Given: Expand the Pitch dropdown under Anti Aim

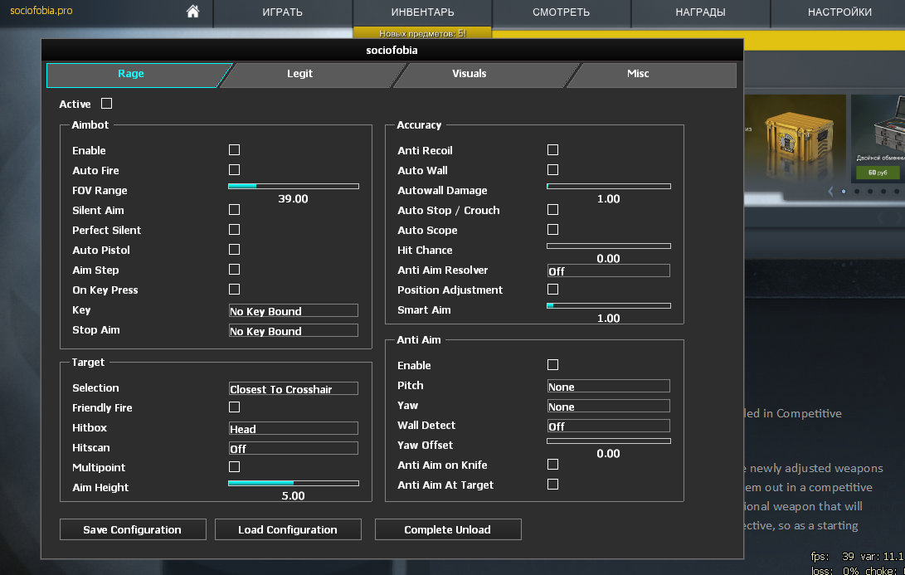Looking at the screenshot, I should tap(608, 386).
